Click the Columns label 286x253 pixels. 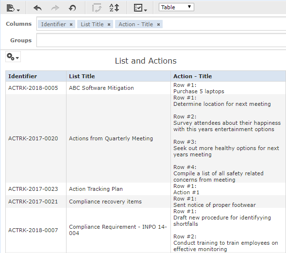click(x=19, y=24)
